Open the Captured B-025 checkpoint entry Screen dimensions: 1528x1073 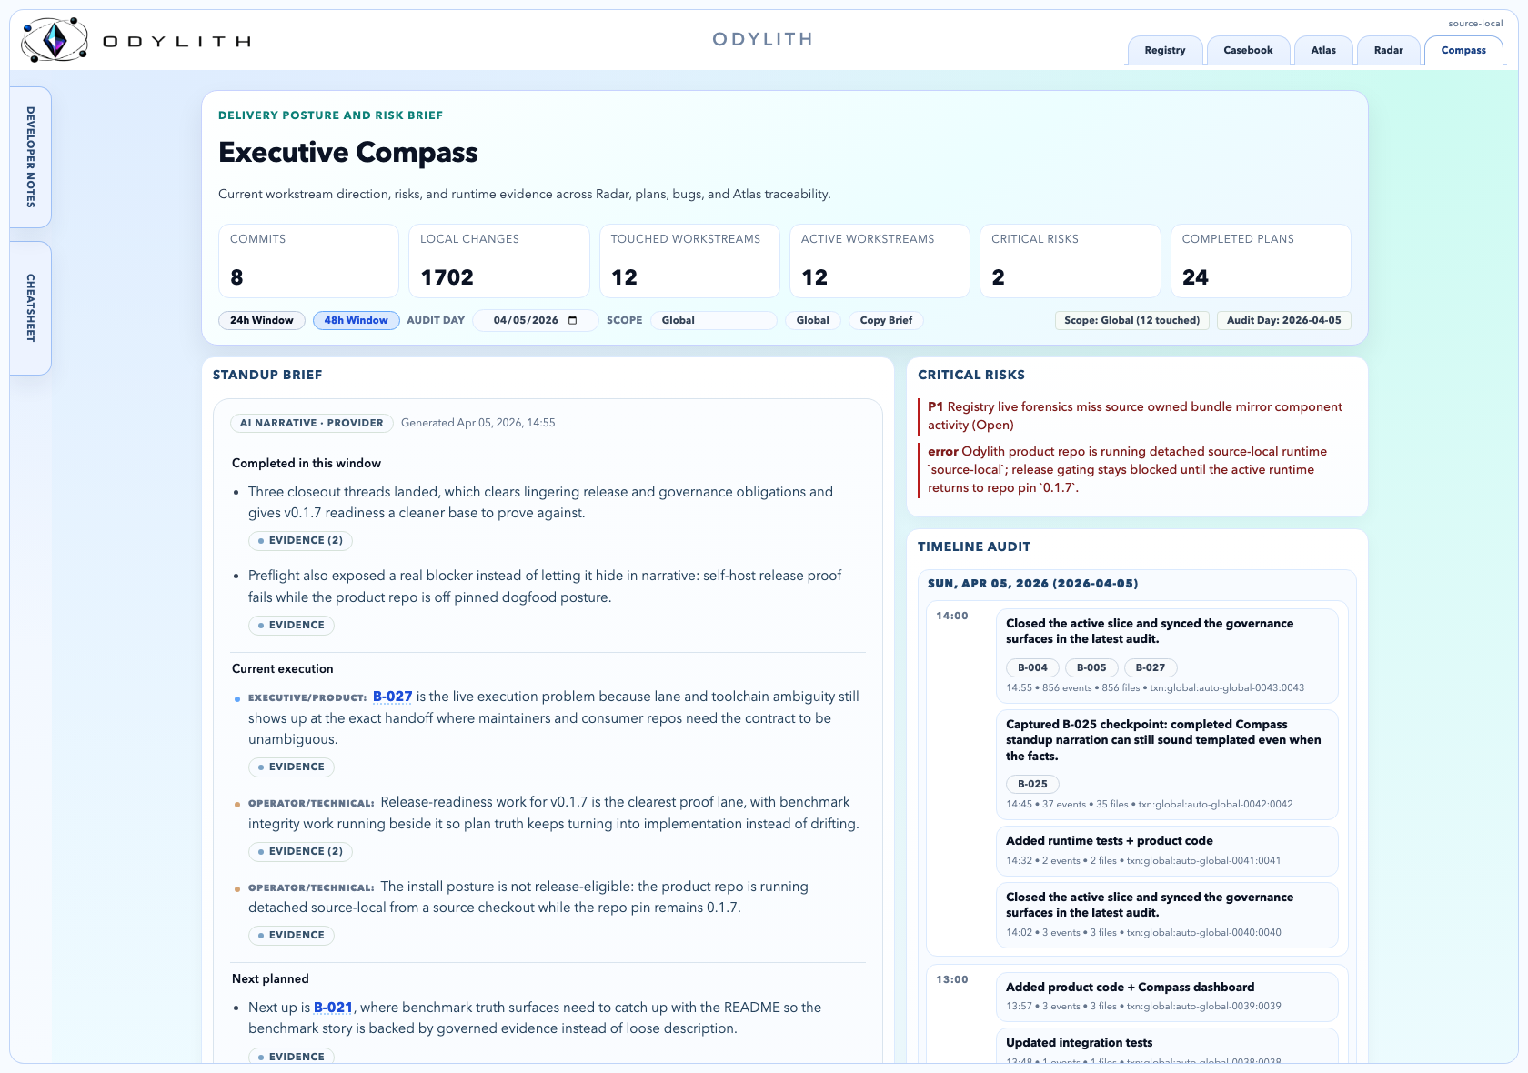coord(1167,765)
